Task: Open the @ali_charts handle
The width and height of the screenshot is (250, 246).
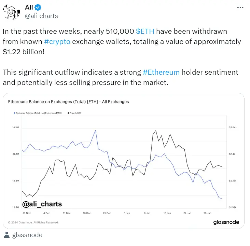Action: tap(41, 16)
